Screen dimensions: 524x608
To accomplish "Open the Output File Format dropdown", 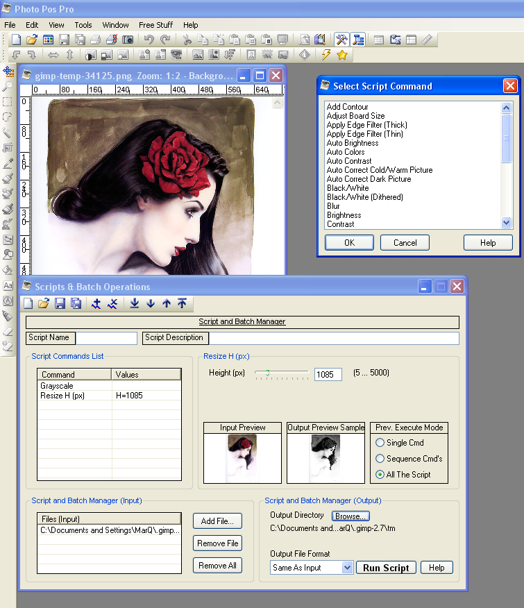I will [347, 568].
